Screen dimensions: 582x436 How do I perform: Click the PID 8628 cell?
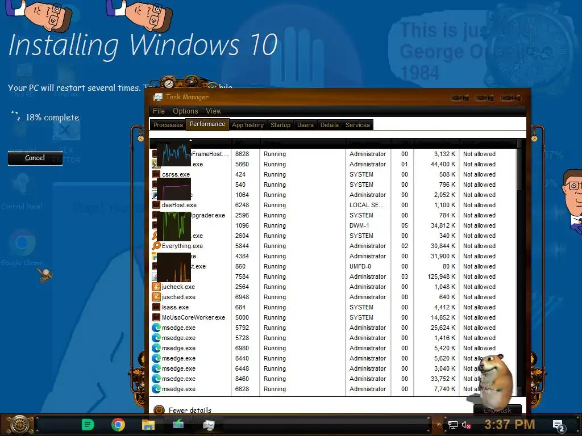[242, 154]
